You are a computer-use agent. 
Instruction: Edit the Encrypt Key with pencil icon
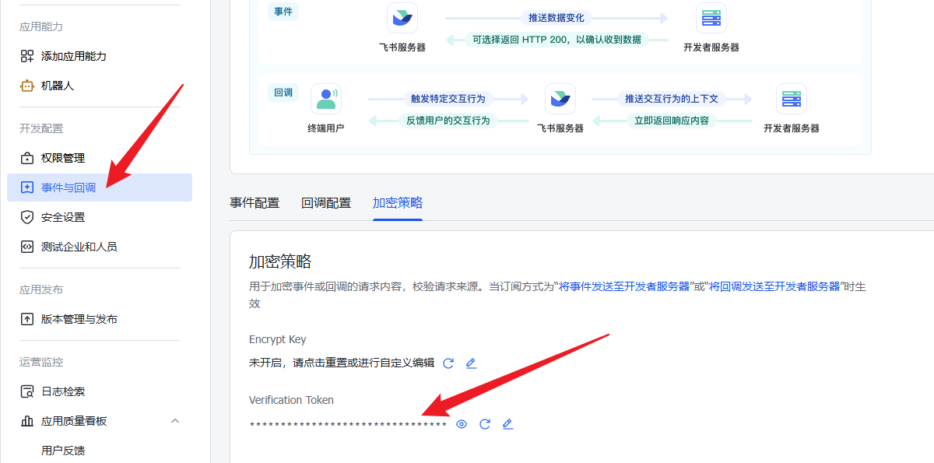471,363
